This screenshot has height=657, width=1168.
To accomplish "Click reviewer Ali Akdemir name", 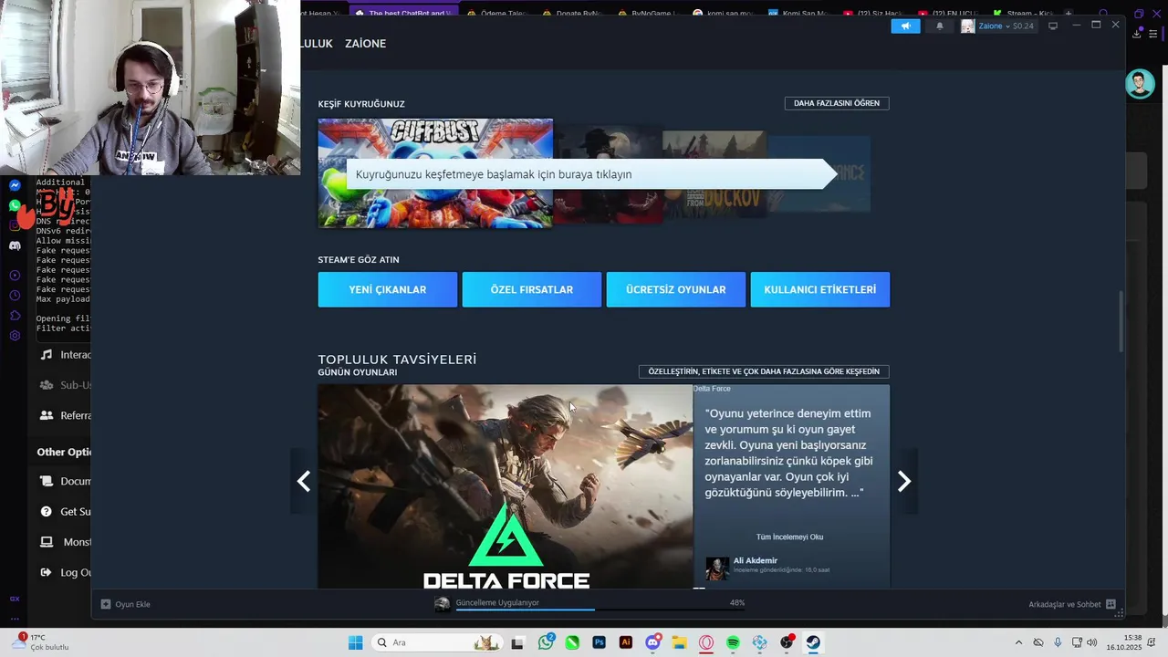I will [756, 560].
